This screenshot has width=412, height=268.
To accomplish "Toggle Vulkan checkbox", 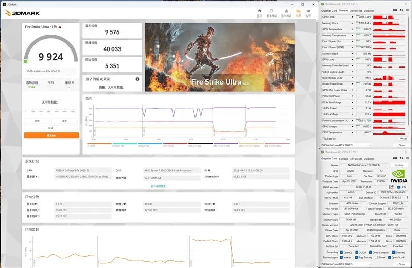I will (341, 257).
